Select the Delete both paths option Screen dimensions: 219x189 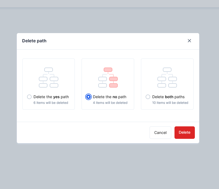(x=148, y=97)
